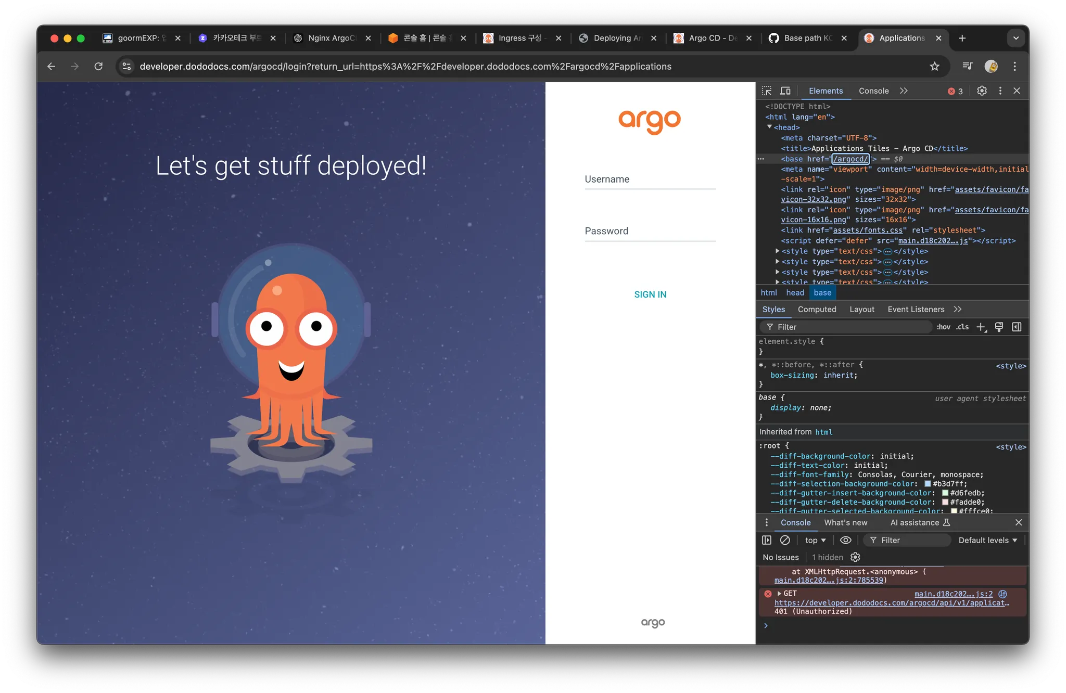Click the clear console icon
This screenshot has width=1066, height=693.
785,540
